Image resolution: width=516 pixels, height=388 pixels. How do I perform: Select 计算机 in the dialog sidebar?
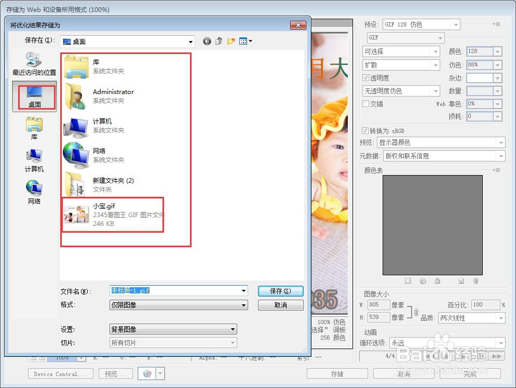34,161
